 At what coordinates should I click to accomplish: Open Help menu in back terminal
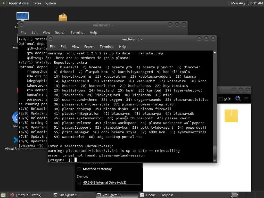[x=93, y=32]
